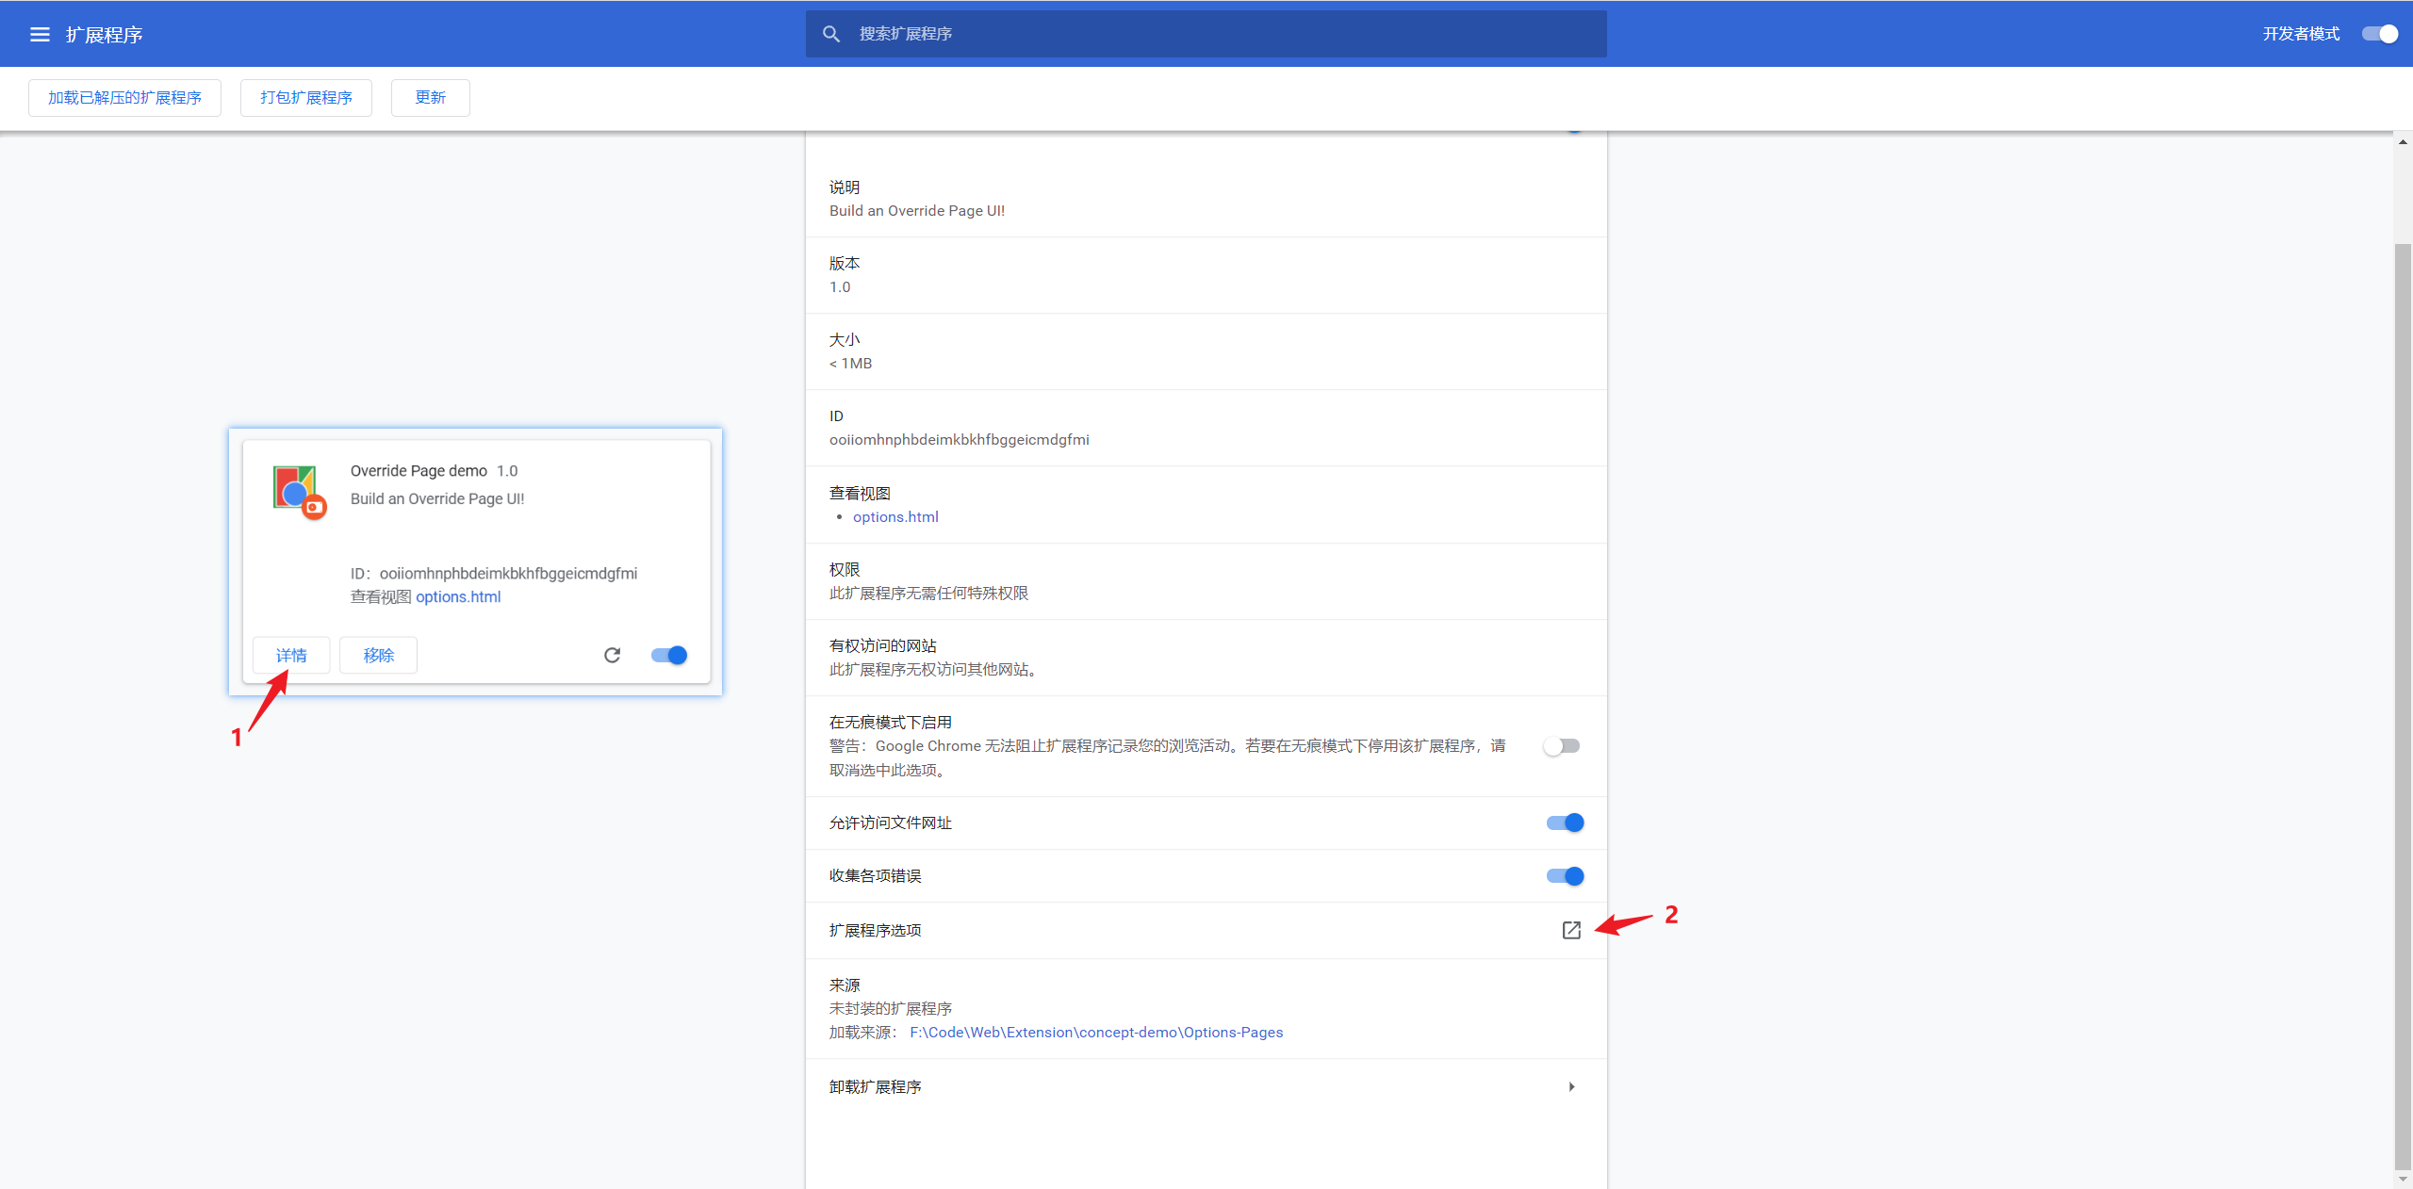Screen dimensions: 2413x1189
Task: Disable the Override Page demo extension toggle
Action: [x=669, y=655]
